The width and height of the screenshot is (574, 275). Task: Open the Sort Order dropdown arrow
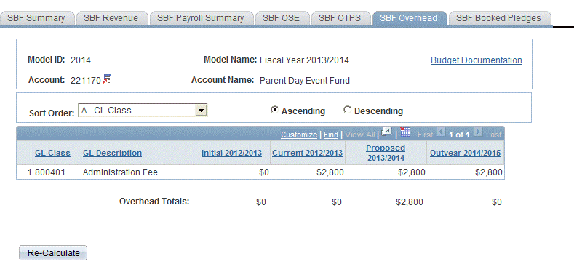(x=200, y=111)
